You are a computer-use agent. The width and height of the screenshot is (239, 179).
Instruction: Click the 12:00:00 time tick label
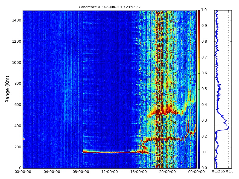tap(110, 172)
